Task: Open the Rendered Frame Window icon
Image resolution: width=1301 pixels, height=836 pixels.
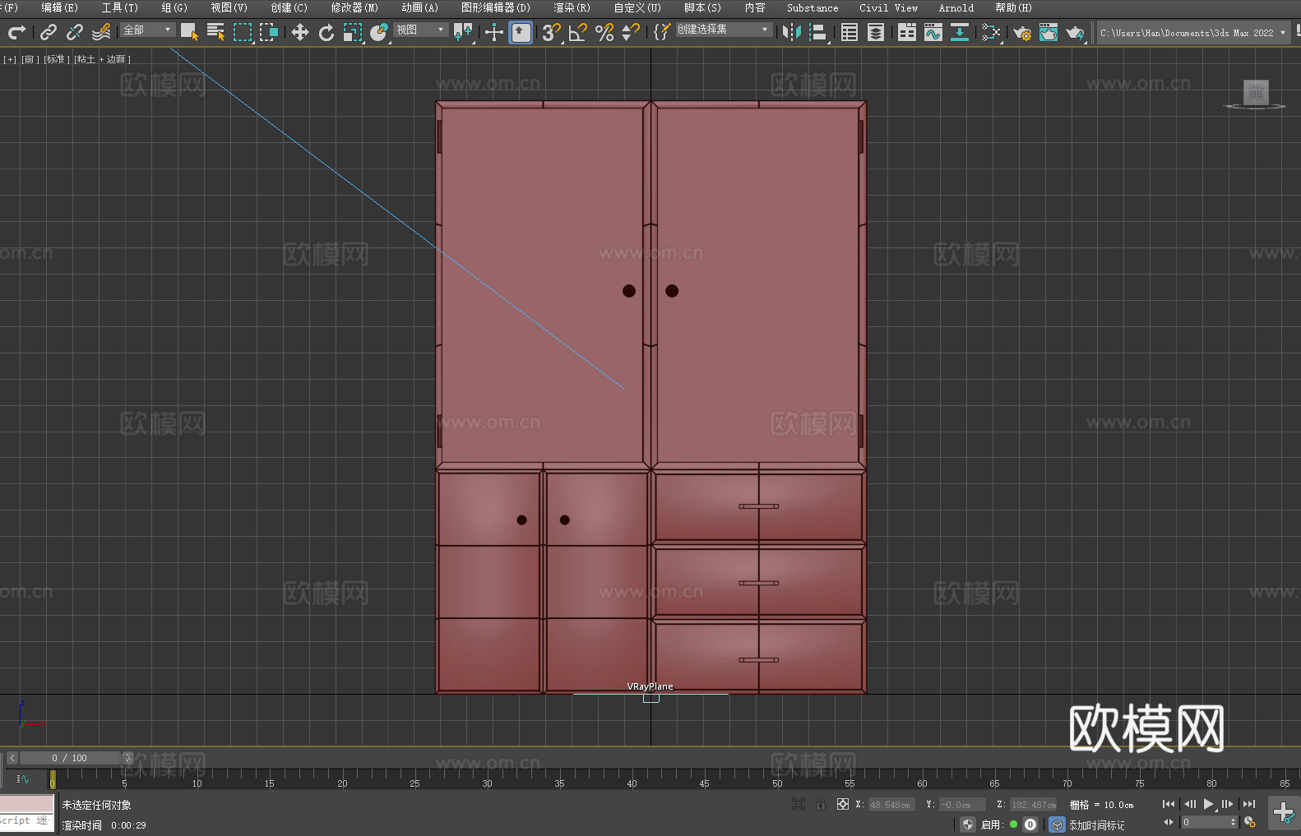Action: tap(1049, 32)
